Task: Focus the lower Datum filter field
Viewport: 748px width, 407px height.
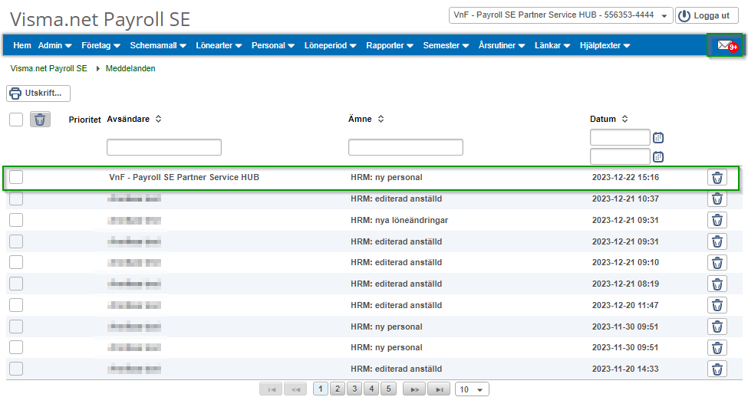Action: tap(620, 156)
